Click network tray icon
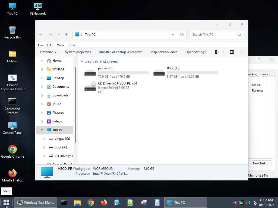Viewport: 278px width, 208px height. click(235, 203)
